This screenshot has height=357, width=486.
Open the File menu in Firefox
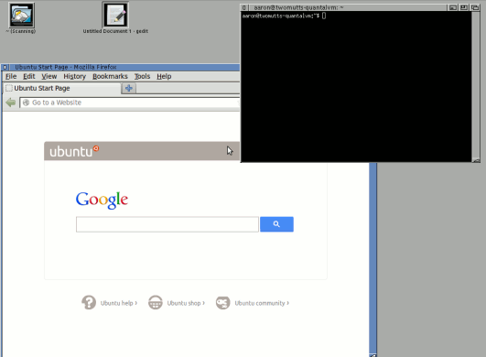click(x=11, y=76)
